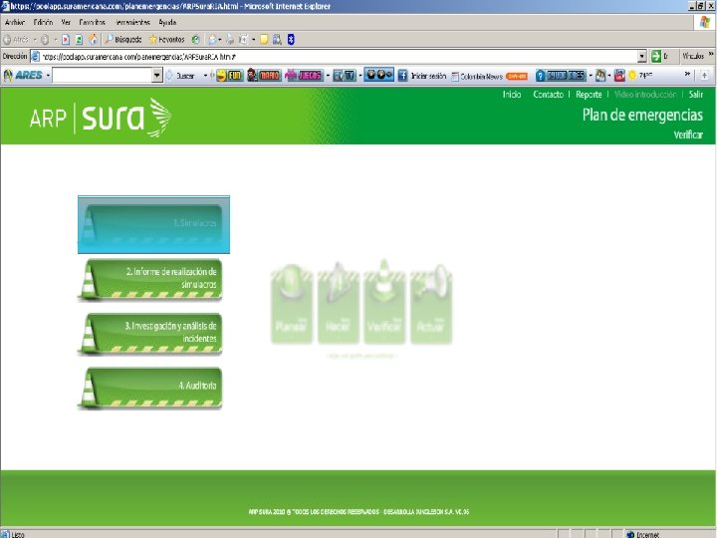Click the Refresh page icon
This screenshot has width=717, height=538.
coord(79,40)
